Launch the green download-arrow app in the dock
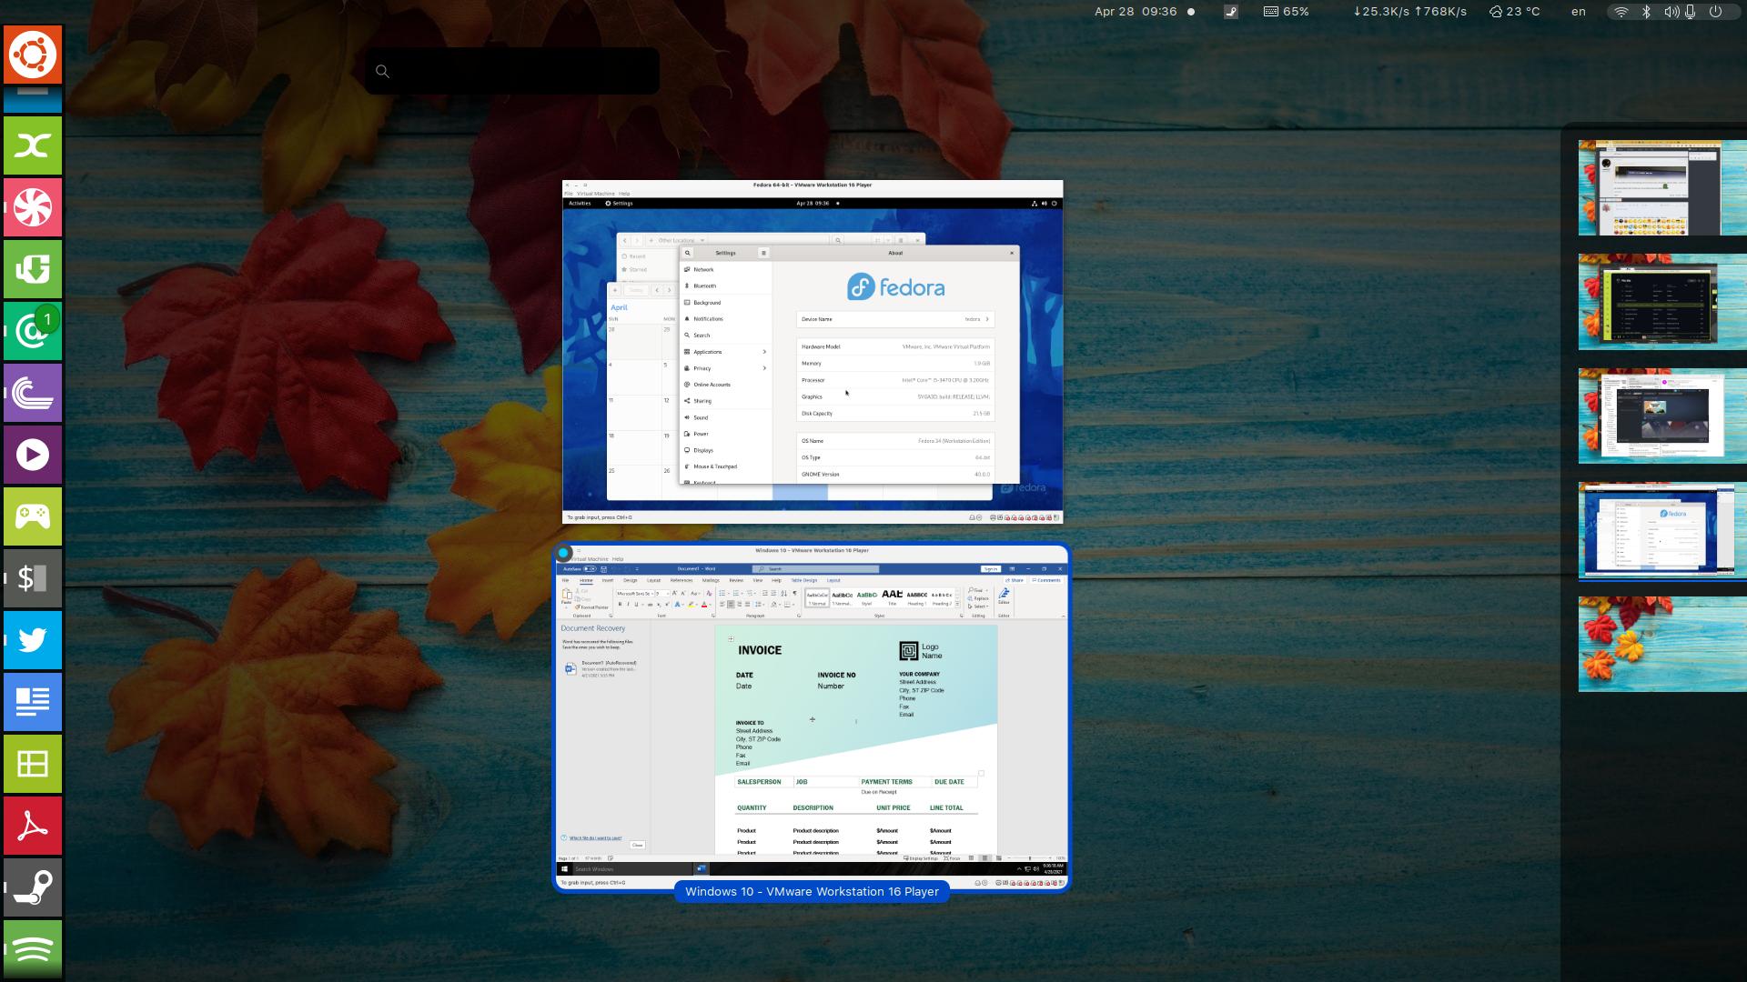Image resolution: width=1747 pixels, height=982 pixels. pyautogui.click(x=33, y=269)
